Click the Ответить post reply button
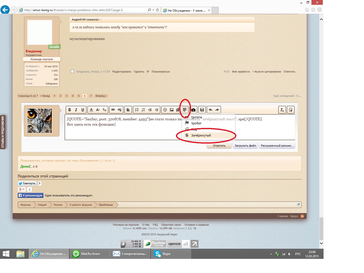 click(x=219, y=146)
